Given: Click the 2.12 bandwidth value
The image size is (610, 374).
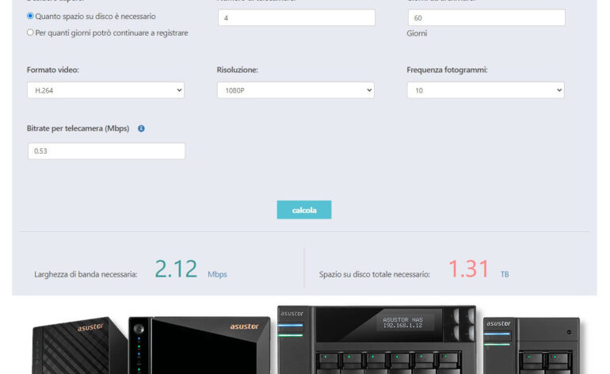Looking at the screenshot, I should pos(176,269).
